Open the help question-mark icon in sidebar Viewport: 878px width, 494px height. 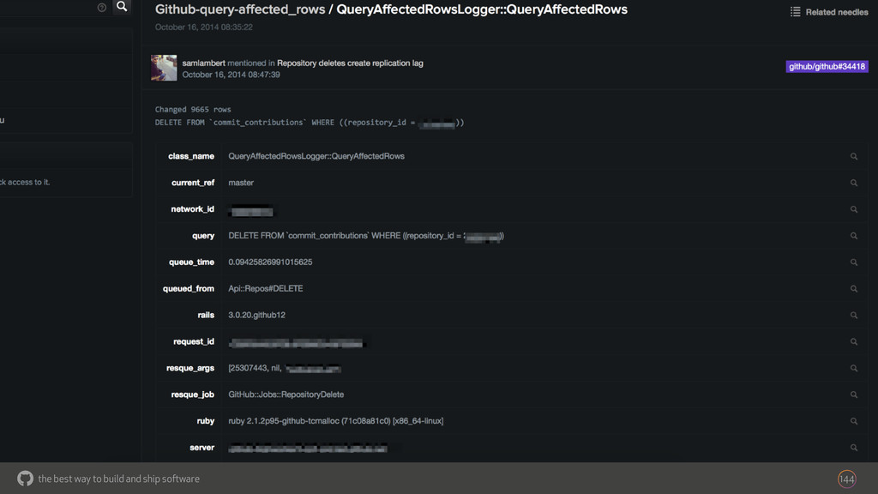coord(101,8)
